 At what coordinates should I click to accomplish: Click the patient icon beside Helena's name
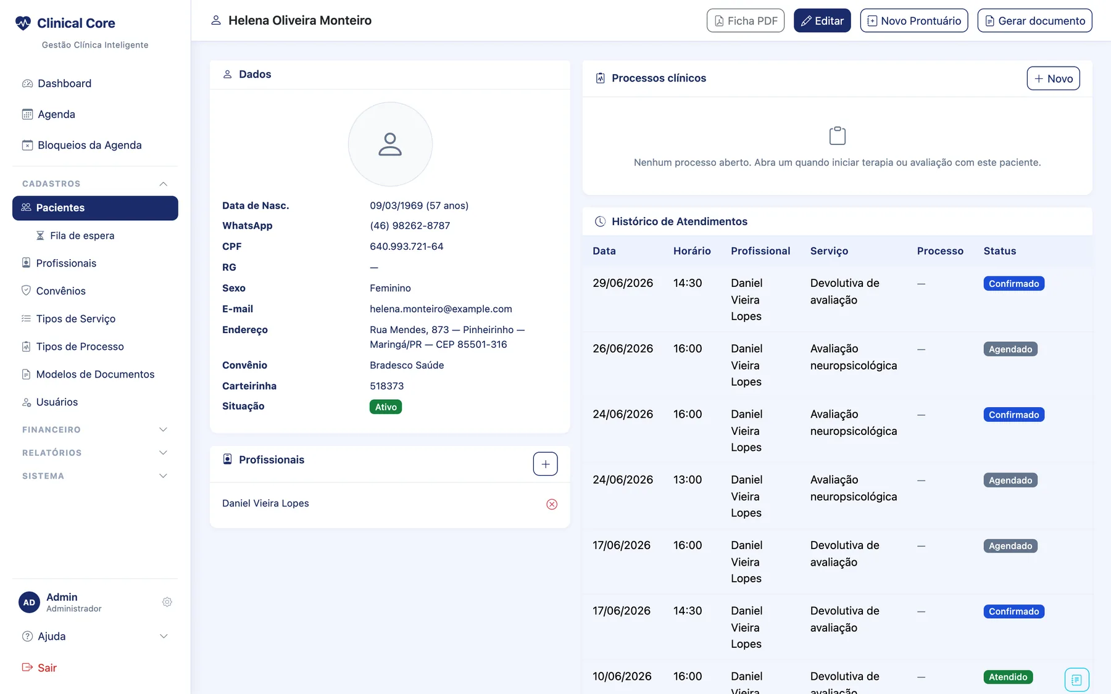tap(216, 20)
